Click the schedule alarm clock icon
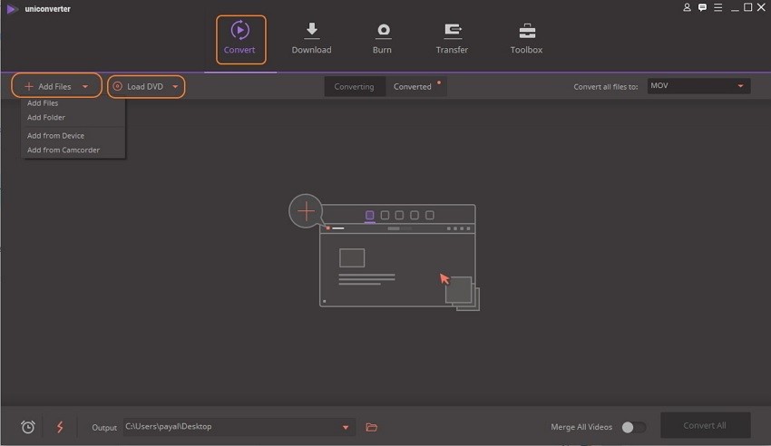The image size is (771, 446). coord(28,427)
